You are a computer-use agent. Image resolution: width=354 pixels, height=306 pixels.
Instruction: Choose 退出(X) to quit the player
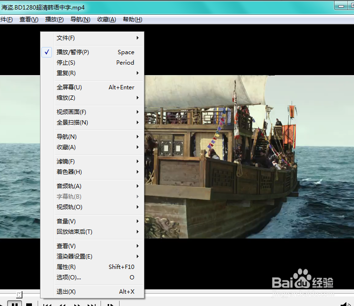(92, 292)
